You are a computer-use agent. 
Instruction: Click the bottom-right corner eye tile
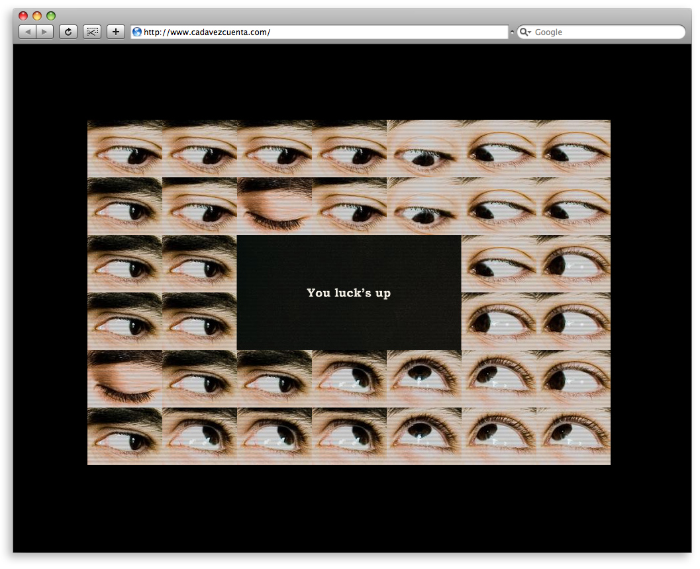click(574, 436)
